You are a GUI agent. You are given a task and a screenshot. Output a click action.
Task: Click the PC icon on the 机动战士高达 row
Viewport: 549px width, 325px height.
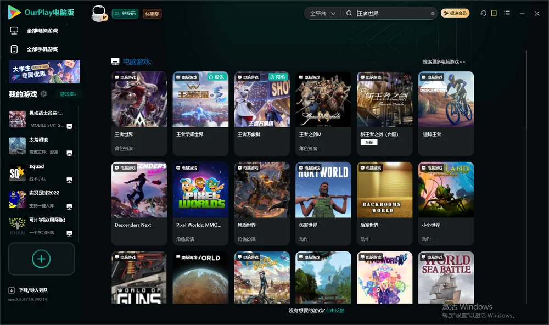pos(69,126)
